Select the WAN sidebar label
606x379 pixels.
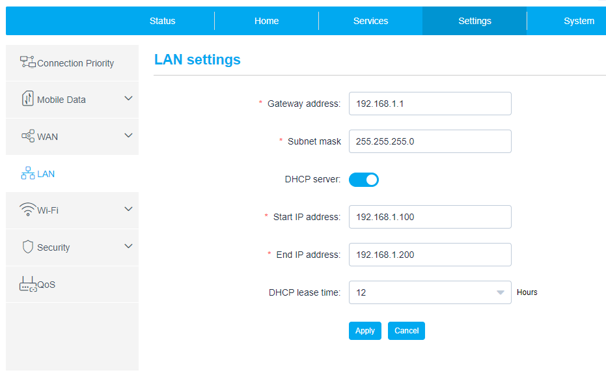pyautogui.click(x=47, y=137)
